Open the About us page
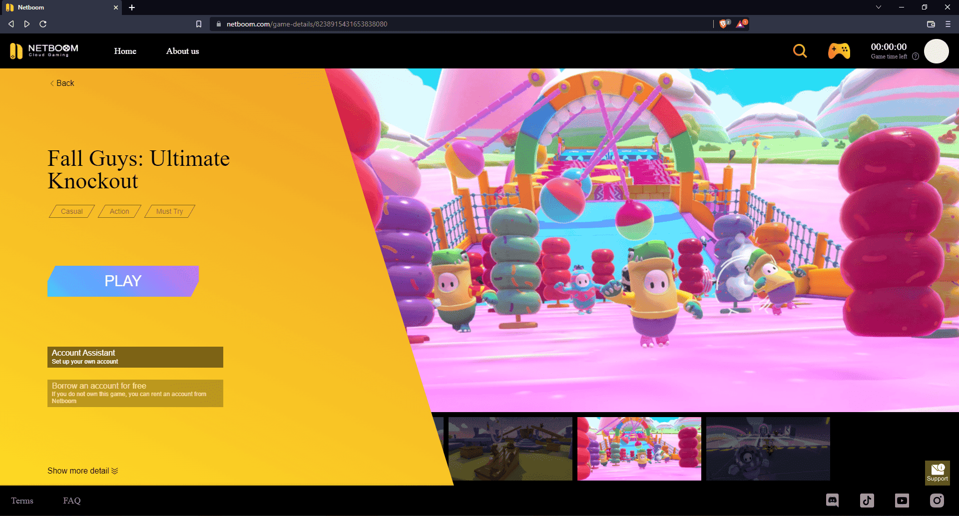Image resolution: width=959 pixels, height=516 pixels. (x=182, y=50)
